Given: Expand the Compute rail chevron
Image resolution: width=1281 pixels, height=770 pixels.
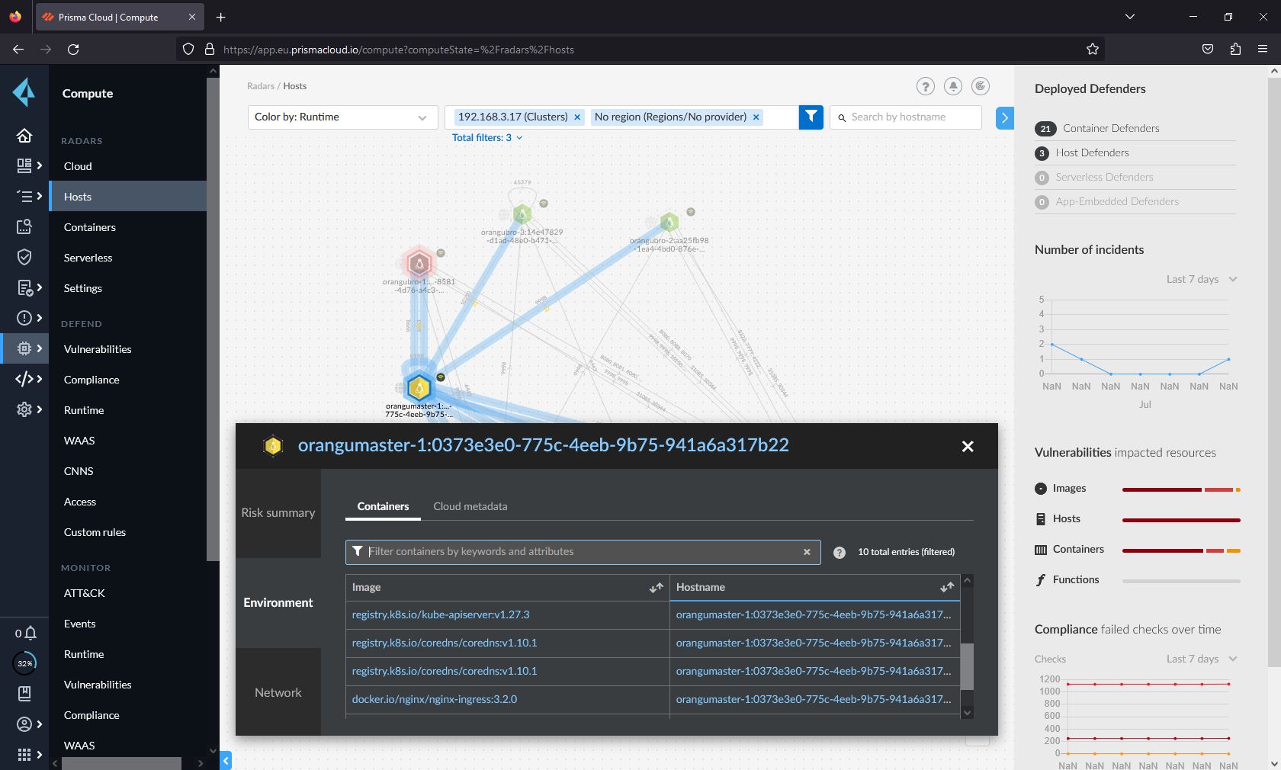Looking at the screenshot, I should [40, 348].
